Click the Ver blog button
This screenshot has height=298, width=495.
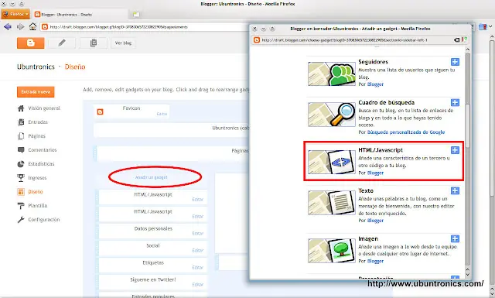click(x=123, y=43)
